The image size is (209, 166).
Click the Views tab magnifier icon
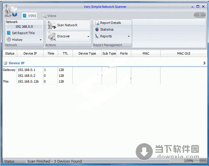44,16
